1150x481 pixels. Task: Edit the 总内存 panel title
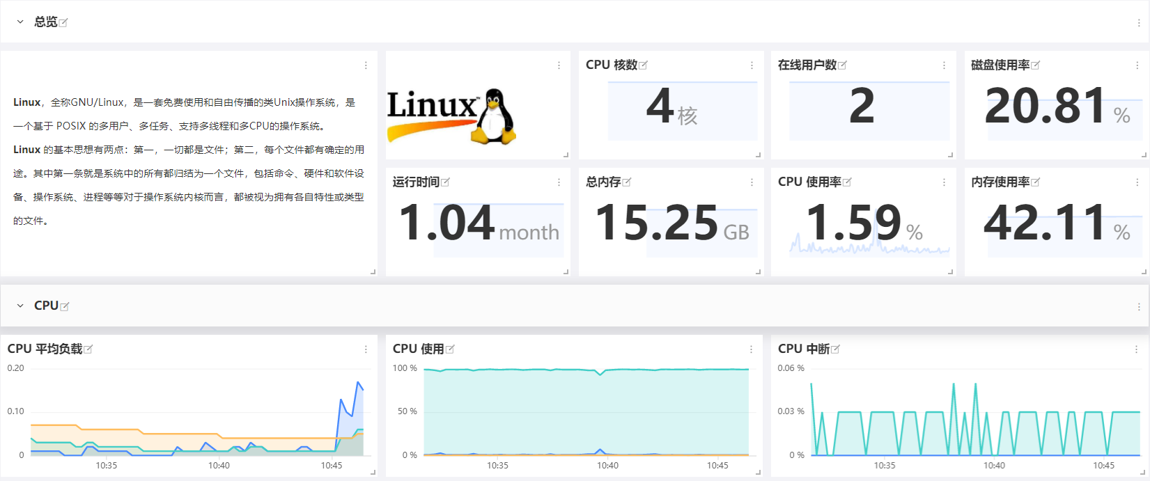[x=626, y=182]
